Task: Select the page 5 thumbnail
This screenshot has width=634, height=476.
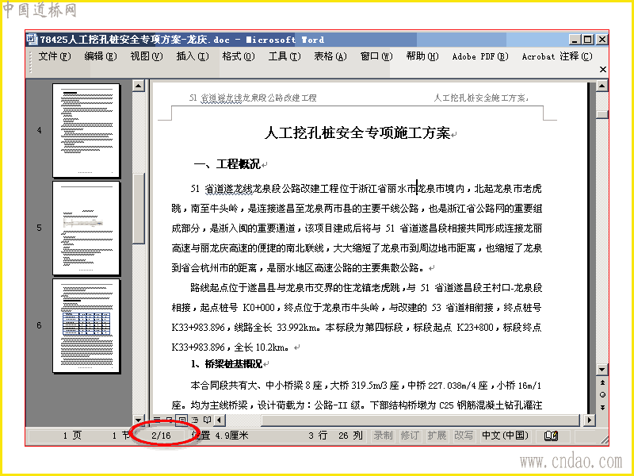Action: coord(86,228)
